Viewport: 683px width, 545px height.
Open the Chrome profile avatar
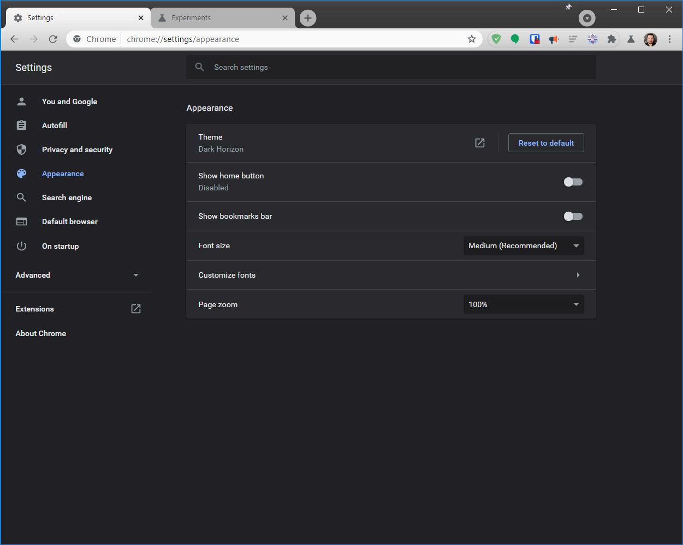point(650,39)
